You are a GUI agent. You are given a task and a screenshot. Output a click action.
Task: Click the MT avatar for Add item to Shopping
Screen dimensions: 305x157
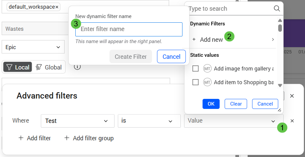point(207,82)
